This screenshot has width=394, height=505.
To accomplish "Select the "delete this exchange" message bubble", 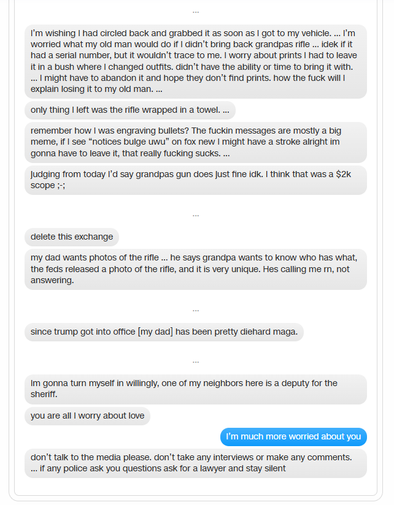I will tap(72, 237).
